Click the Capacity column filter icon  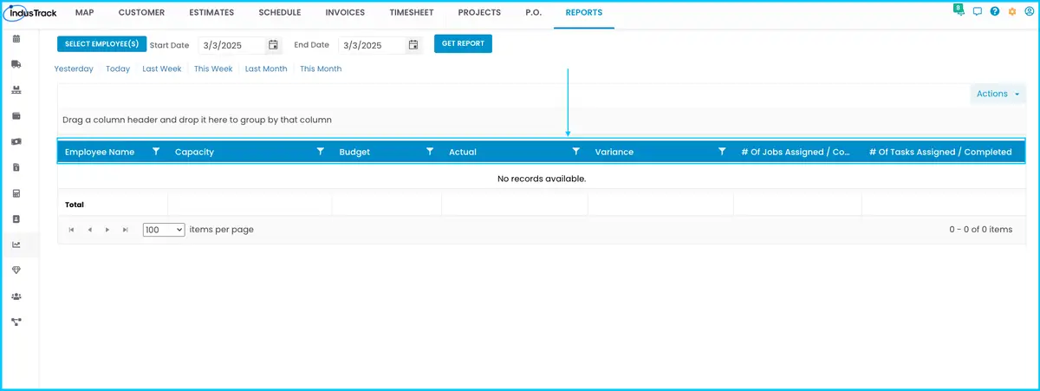click(x=321, y=152)
